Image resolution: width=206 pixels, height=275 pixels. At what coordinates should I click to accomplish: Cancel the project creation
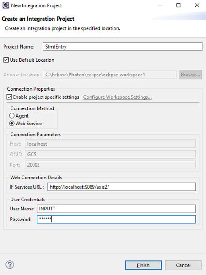[183, 265]
